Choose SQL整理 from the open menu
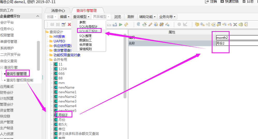The image size is (258, 139). click(x=85, y=36)
